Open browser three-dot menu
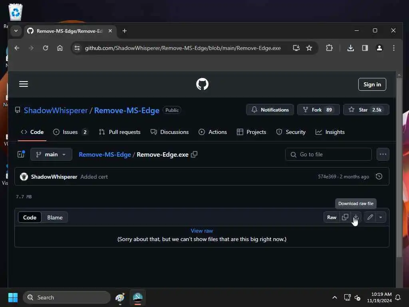The image size is (409, 307). 393,48
